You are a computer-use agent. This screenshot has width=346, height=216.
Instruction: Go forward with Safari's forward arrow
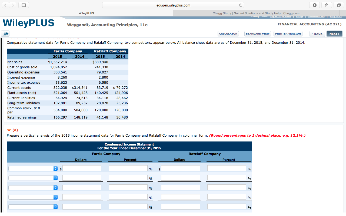[12, 5]
